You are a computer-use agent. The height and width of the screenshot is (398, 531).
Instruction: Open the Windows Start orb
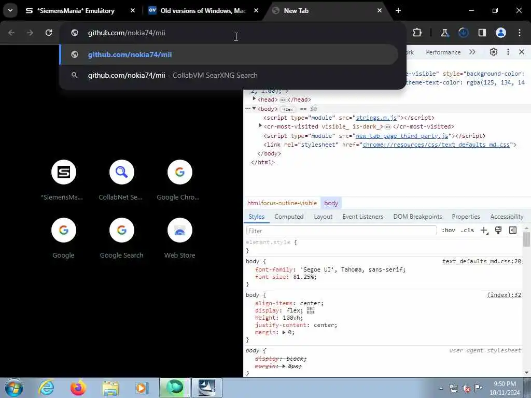[x=14, y=388]
